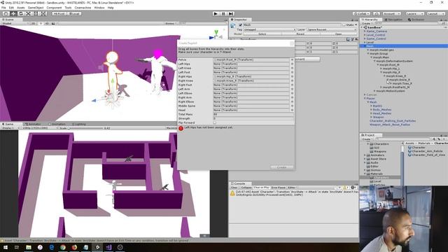
Task: Toggle Pivot/Center handle position button
Action: (59, 13)
